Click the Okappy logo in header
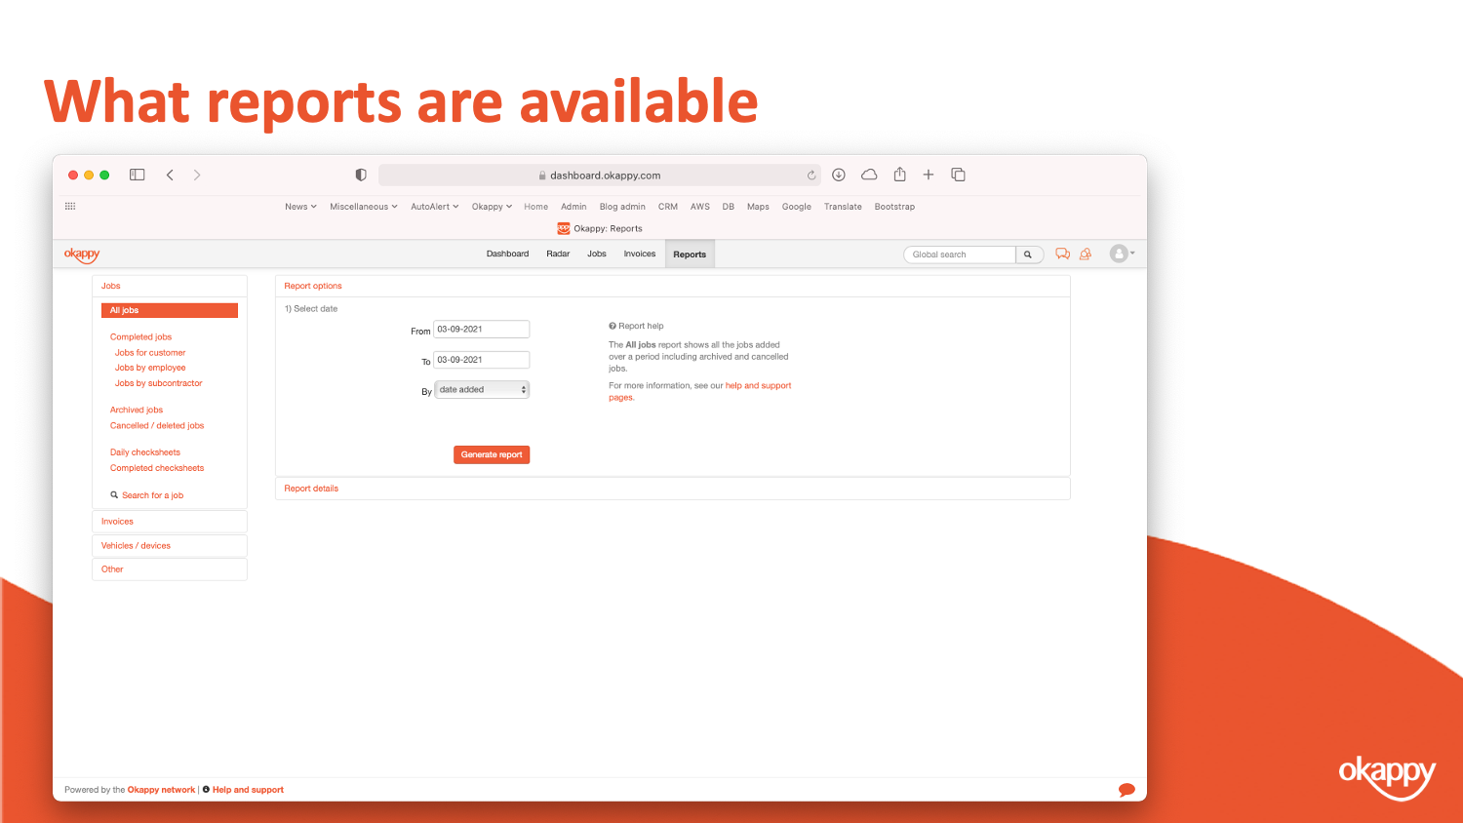 coord(82,255)
